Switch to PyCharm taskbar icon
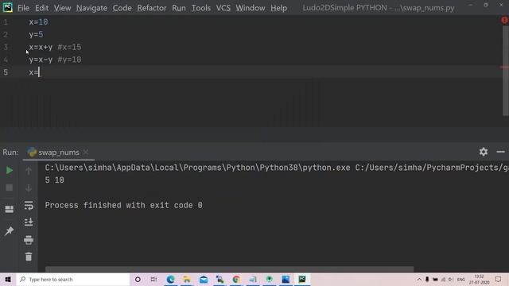 302,279
